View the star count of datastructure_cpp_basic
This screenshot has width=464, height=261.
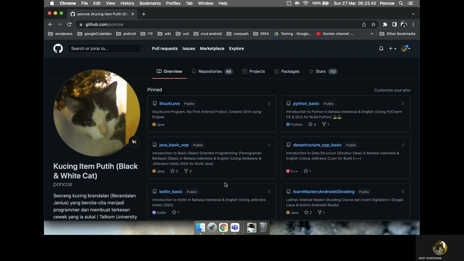tap(307, 171)
